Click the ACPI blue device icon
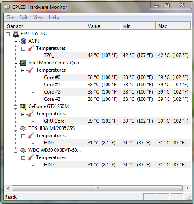Image resolution: width=194 pixels, height=204 pixels. 23,41
